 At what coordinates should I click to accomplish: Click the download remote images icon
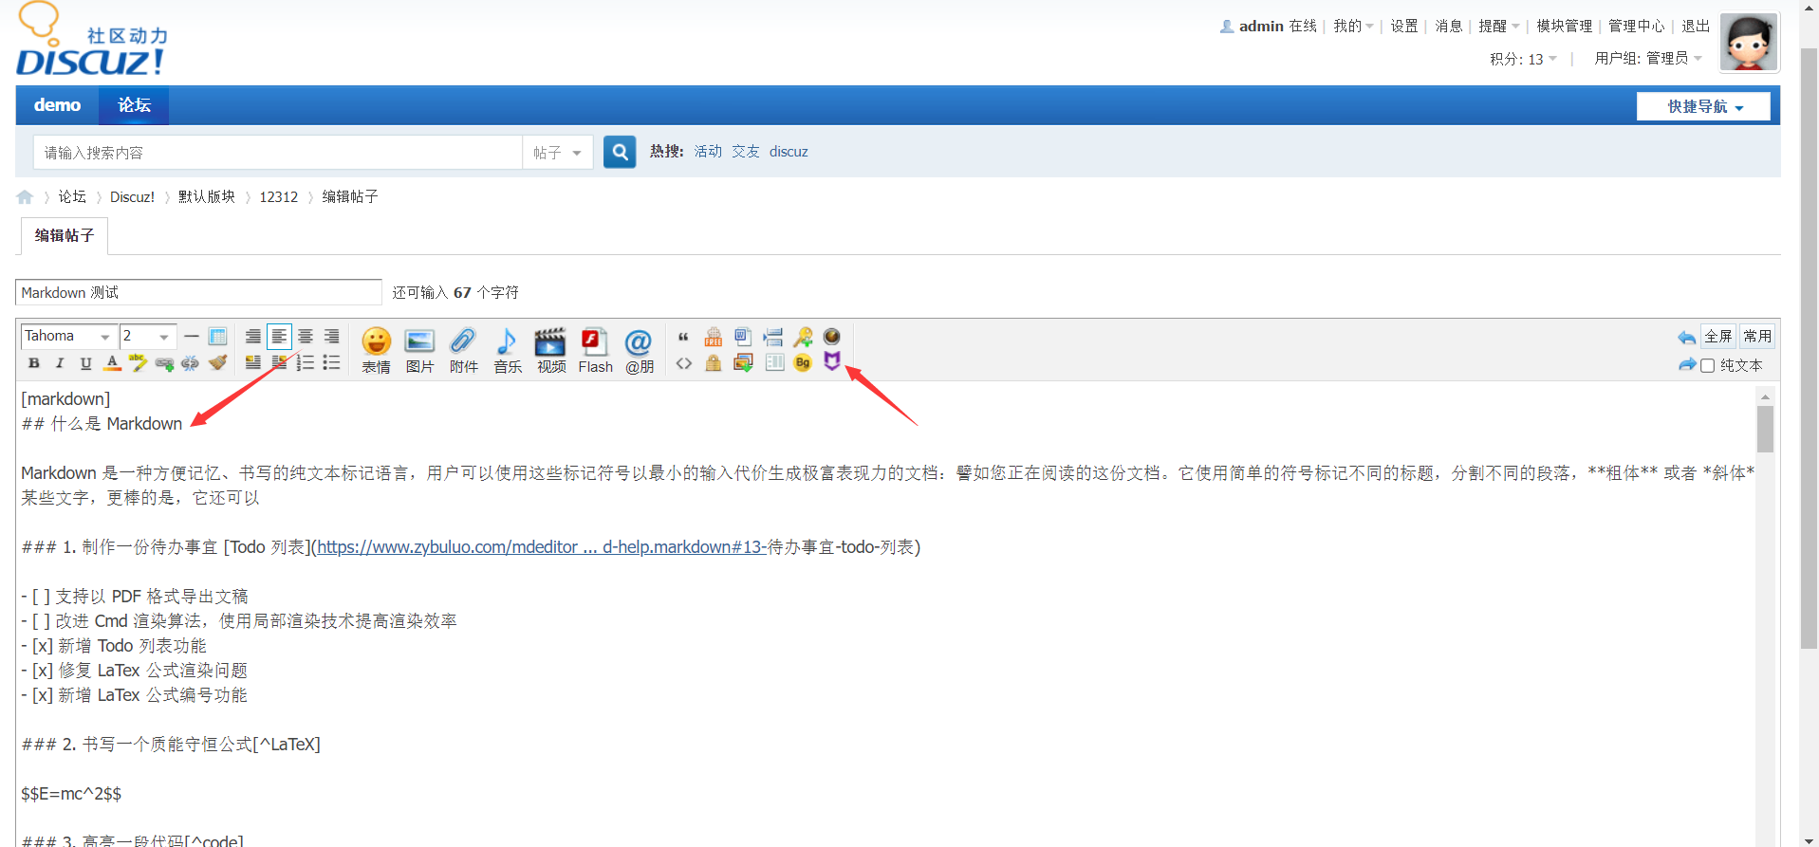coord(743,363)
